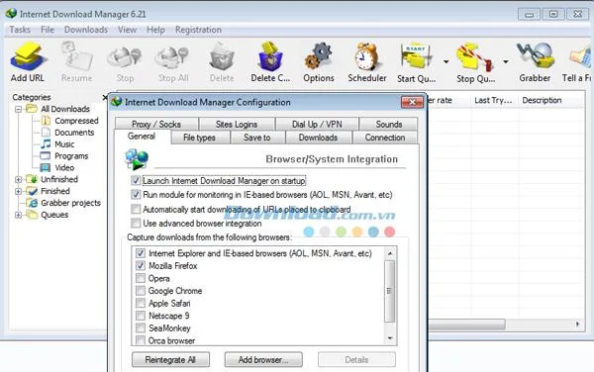Check the Apple Safari checkbox

[x=141, y=303]
